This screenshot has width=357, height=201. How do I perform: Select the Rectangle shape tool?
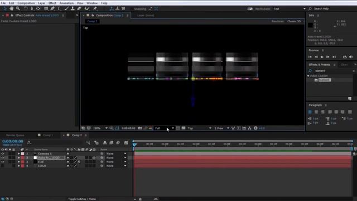point(46,9)
